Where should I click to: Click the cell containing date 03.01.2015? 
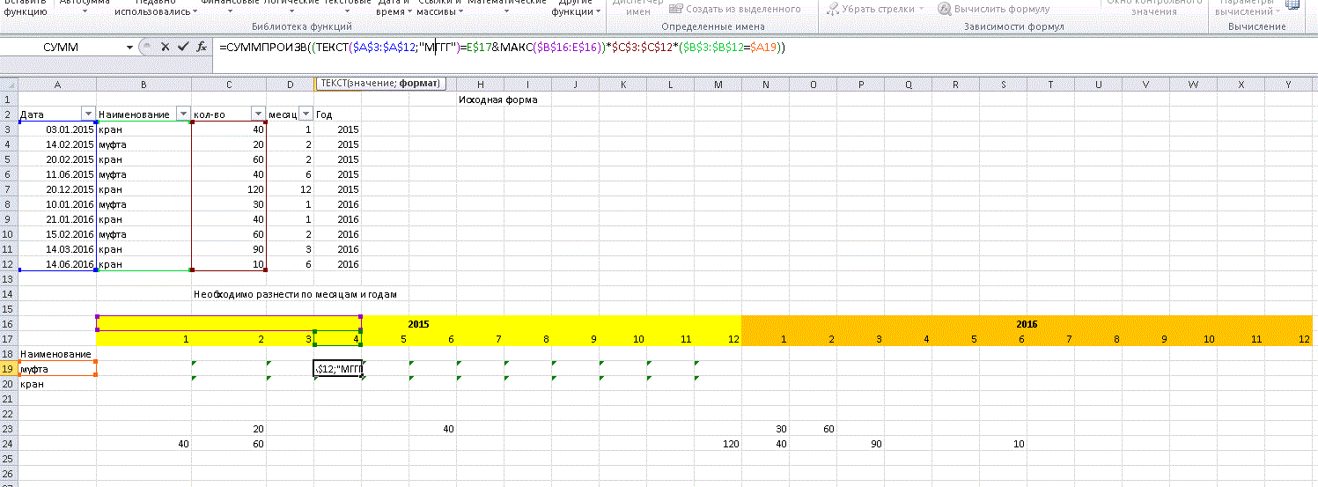click(x=57, y=129)
